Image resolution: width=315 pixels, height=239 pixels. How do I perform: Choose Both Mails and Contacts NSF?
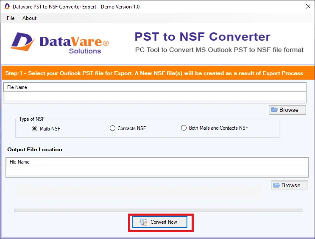coord(215,128)
